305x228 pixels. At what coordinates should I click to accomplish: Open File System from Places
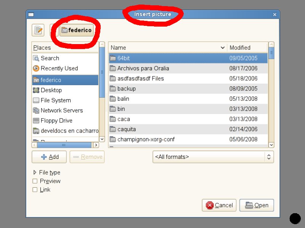pyautogui.click(x=55, y=100)
